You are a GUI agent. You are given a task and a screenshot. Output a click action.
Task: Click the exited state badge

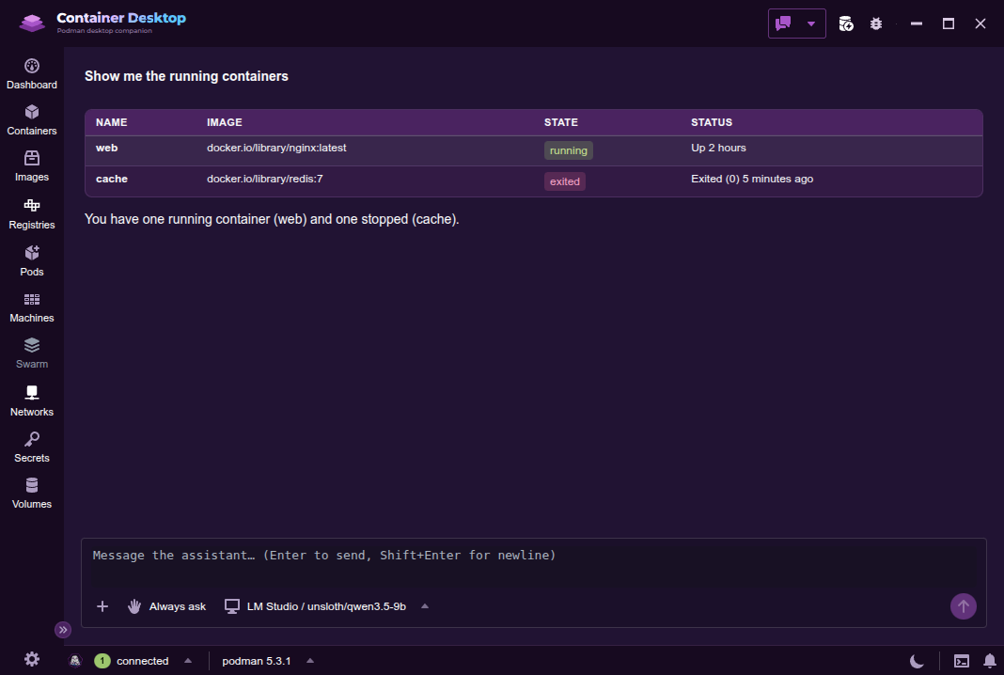[x=565, y=181]
